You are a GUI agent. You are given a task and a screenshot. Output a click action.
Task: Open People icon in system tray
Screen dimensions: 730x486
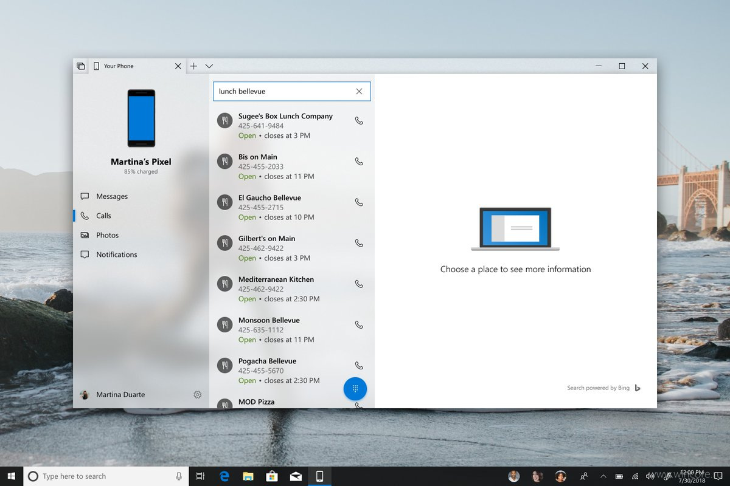tap(584, 476)
